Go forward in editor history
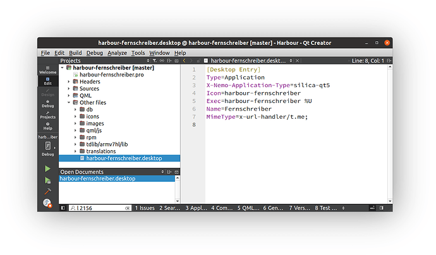The height and width of the screenshot is (255, 436). pyautogui.click(x=191, y=61)
